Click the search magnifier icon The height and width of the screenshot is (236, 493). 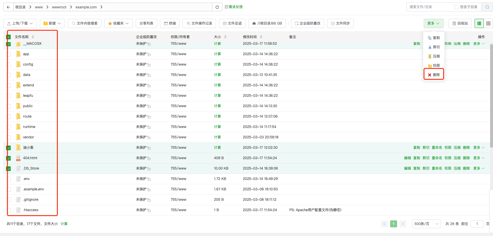(487, 7)
